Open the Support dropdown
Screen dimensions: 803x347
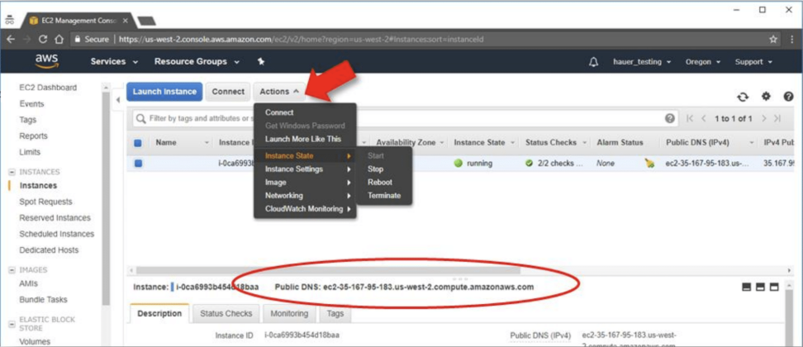coord(753,62)
